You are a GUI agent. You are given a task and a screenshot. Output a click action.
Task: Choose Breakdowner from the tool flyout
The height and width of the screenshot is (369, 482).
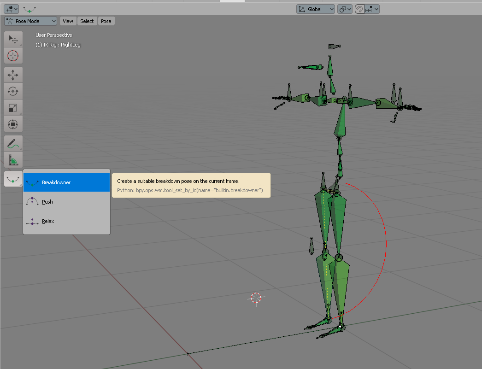[x=67, y=182]
